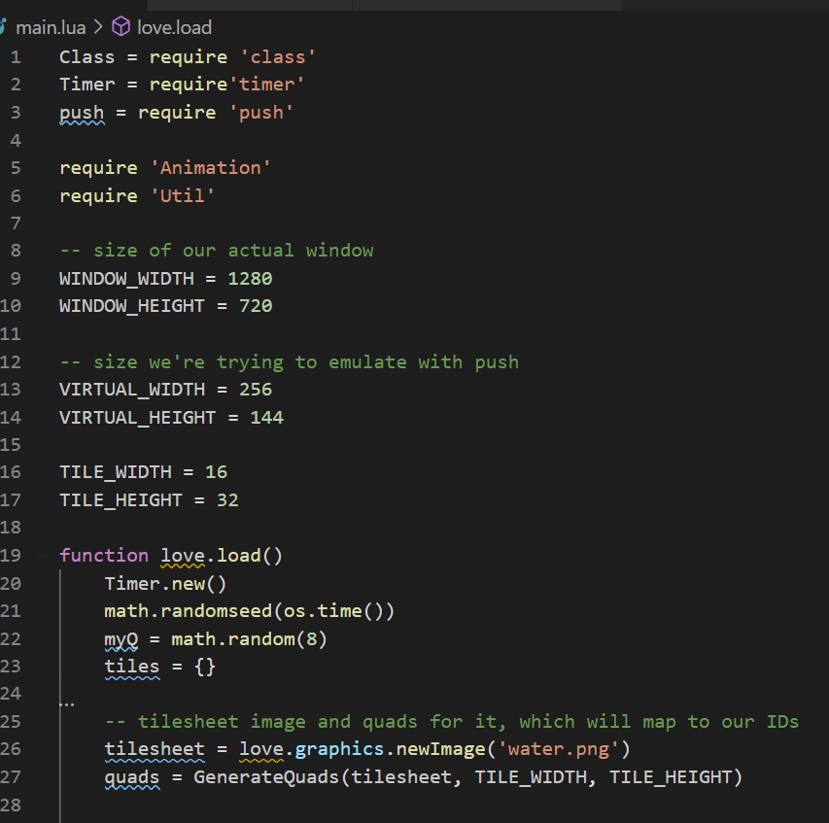
Task: Click the value 1280
Action: 250,279
